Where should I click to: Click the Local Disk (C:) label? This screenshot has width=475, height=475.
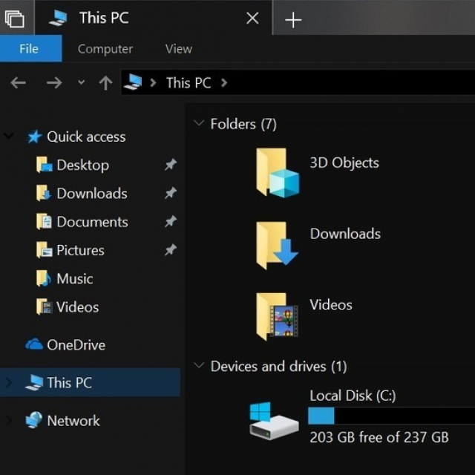(353, 396)
